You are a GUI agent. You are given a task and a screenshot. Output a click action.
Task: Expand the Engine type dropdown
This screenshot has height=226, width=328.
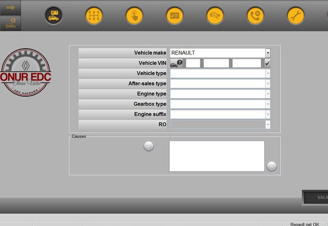pos(268,94)
